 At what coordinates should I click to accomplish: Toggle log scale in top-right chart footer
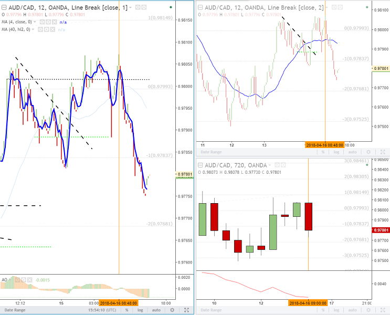336,152
